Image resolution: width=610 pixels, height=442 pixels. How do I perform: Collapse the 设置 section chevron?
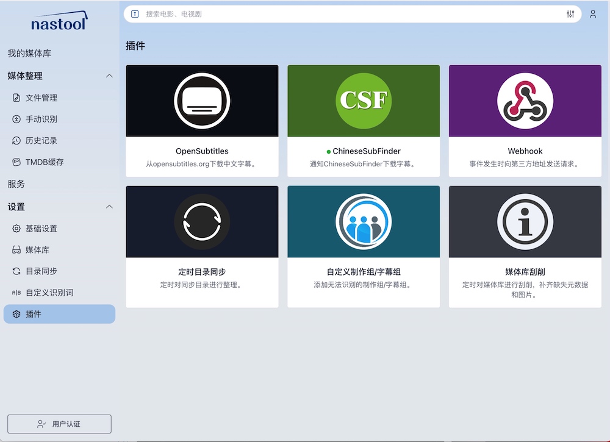pyautogui.click(x=109, y=207)
